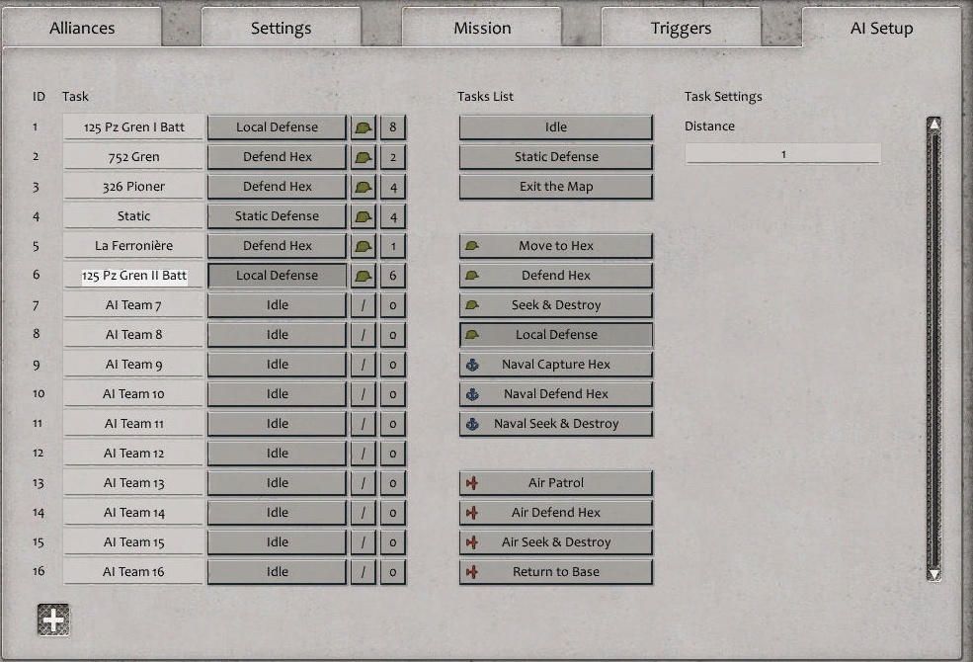Click the helmet icon beside La Ferronière's Defend Hex

(x=360, y=245)
